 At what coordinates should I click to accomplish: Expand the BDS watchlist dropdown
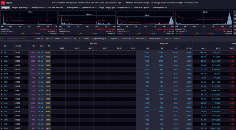[40, 39]
